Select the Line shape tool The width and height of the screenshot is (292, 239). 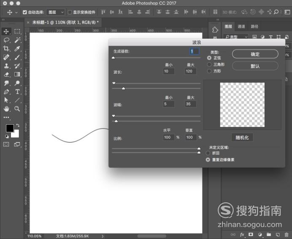17,100
